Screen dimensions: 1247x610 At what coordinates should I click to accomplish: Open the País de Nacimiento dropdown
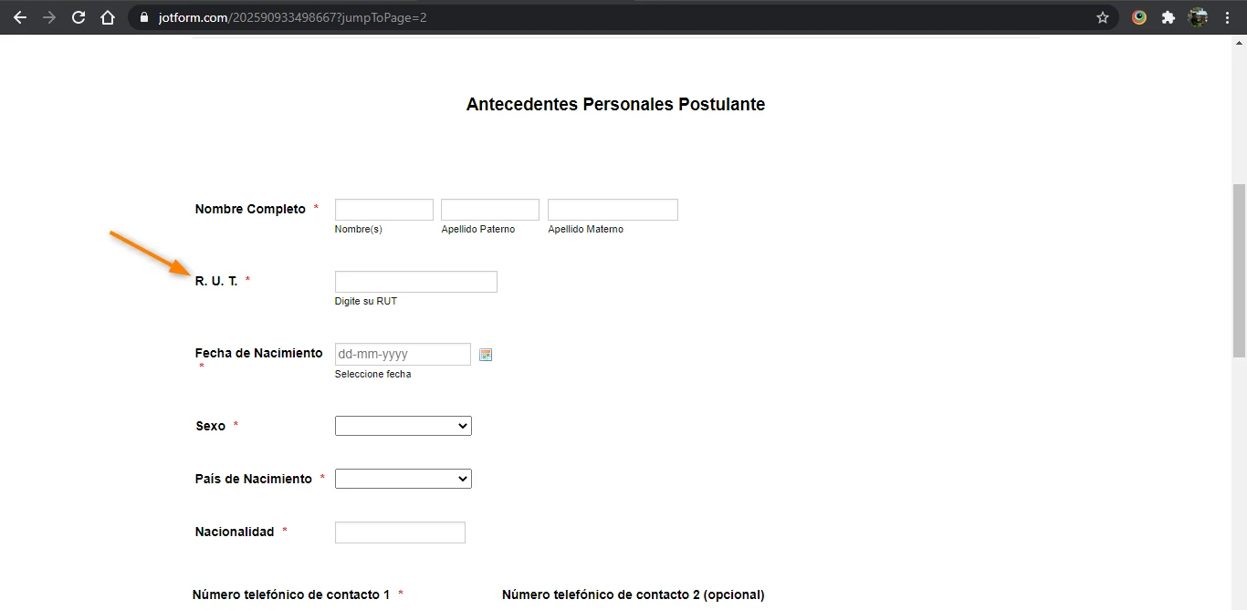[x=403, y=479]
